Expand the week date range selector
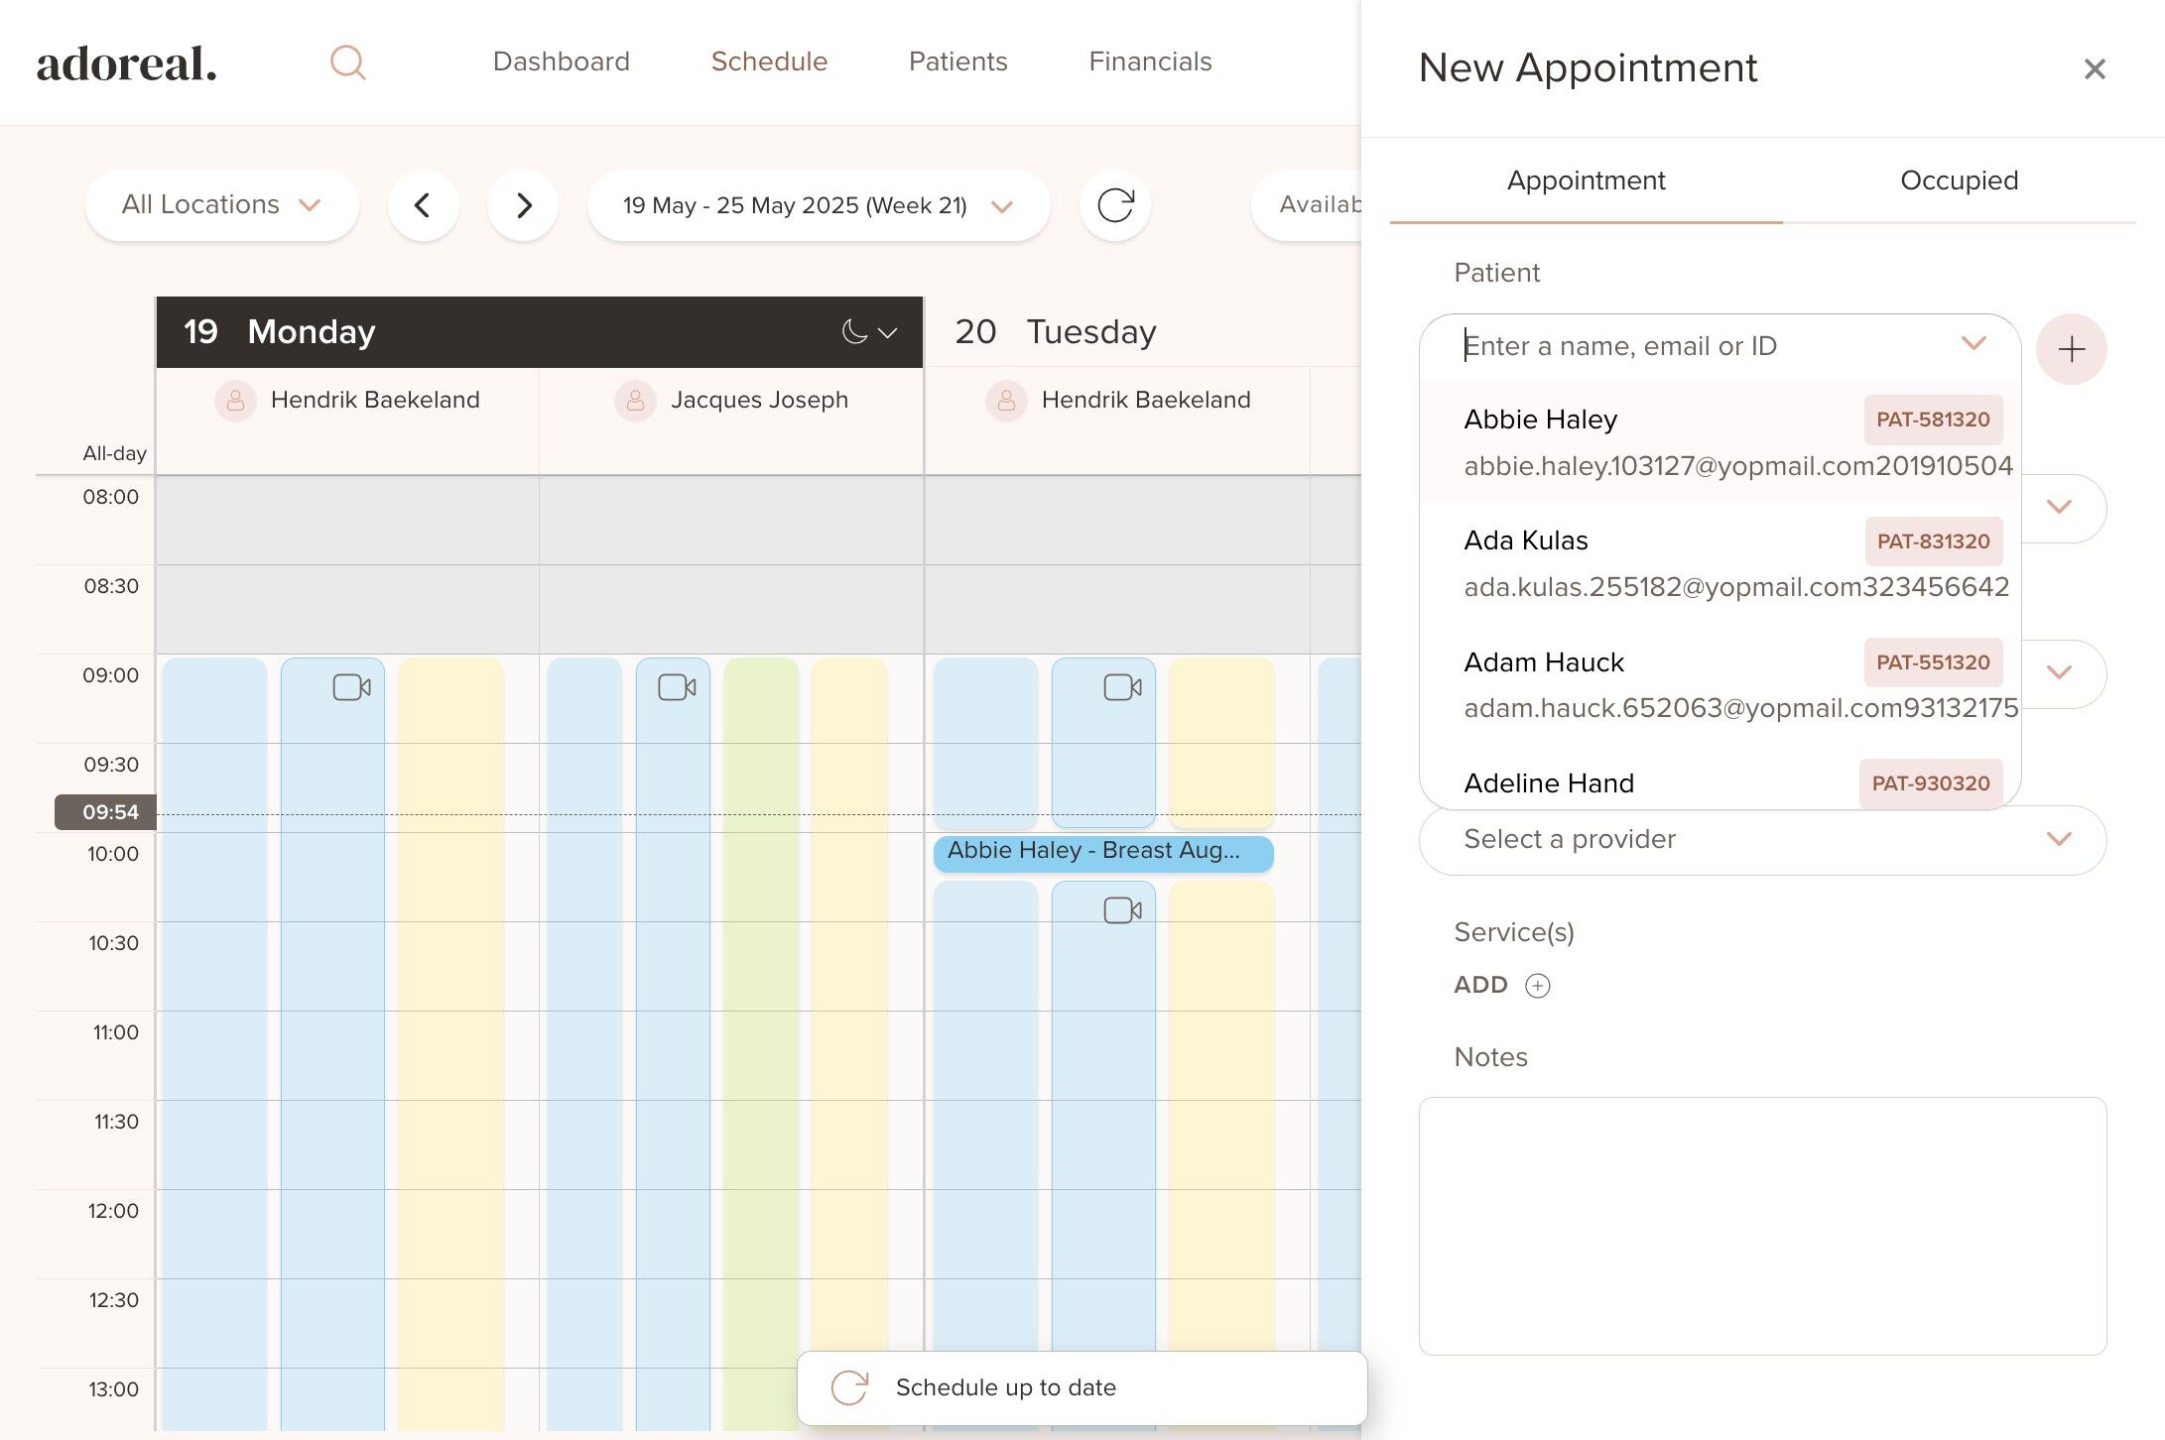Screen dimensions: 2165x1440 pyautogui.click(x=818, y=205)
